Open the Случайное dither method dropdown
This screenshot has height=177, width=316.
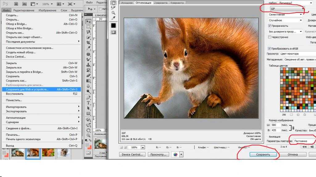pyautogui.click(x=285, y=20)
